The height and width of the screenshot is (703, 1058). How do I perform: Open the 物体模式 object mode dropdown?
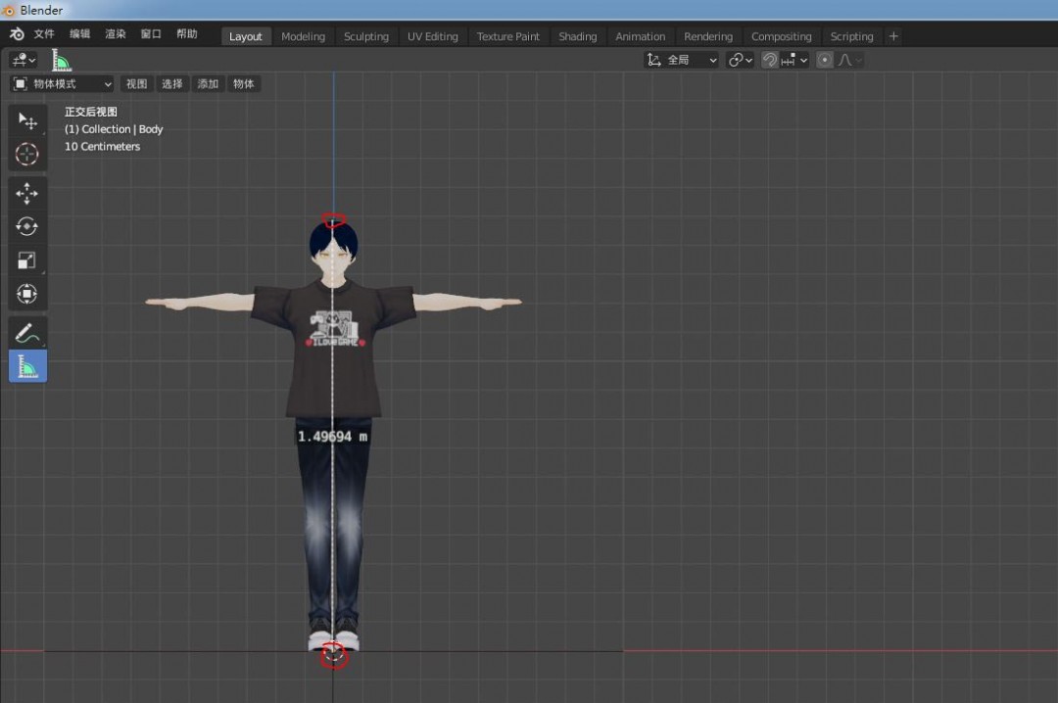click(62, 83)
